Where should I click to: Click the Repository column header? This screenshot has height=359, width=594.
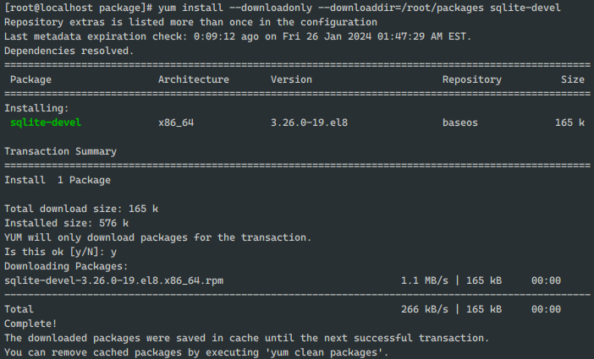click(472, 79)
